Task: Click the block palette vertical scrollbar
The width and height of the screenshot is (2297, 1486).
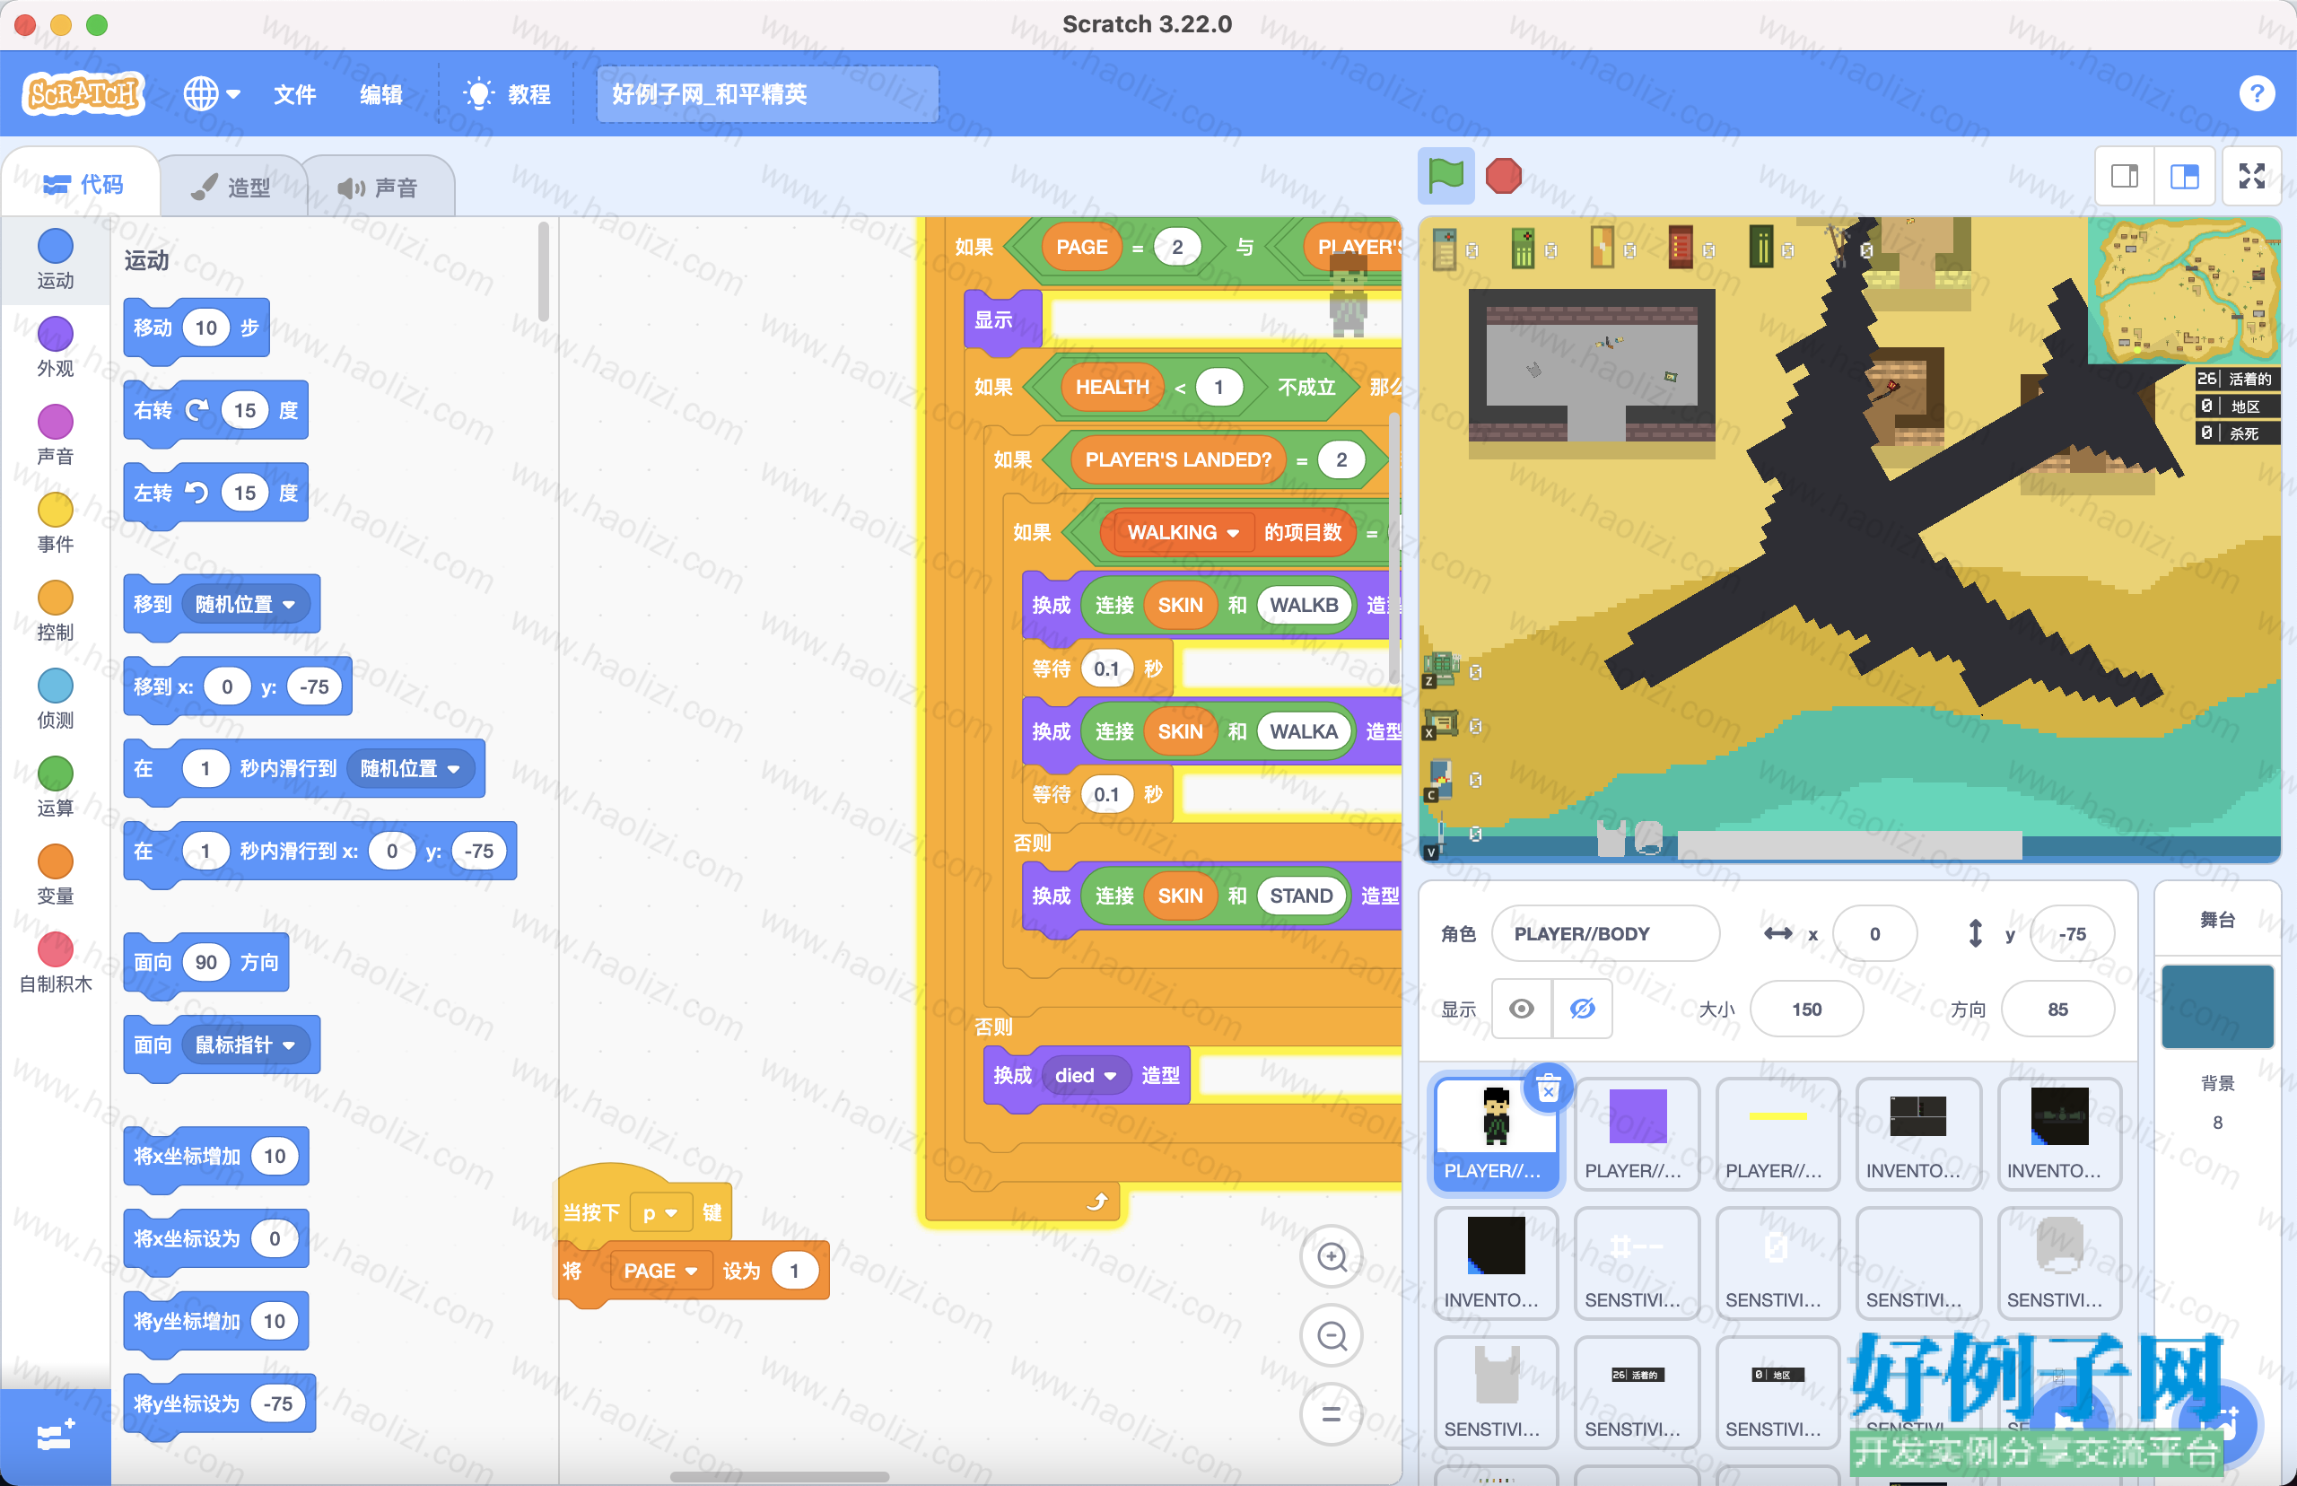Action: click(543, 272)
